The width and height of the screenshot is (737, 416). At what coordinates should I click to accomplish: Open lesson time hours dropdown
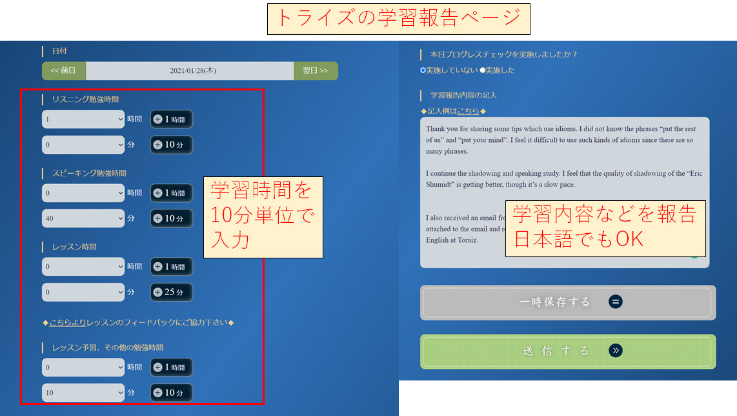tap(83, 267)
